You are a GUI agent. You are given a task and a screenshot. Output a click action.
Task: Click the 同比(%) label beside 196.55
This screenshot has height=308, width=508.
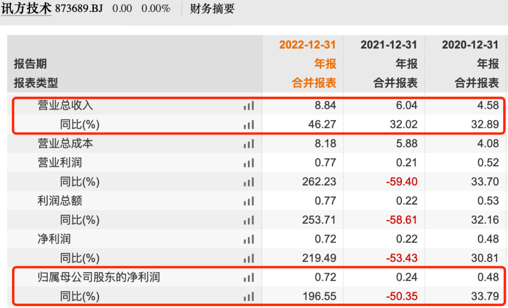(x=80, y=297)
